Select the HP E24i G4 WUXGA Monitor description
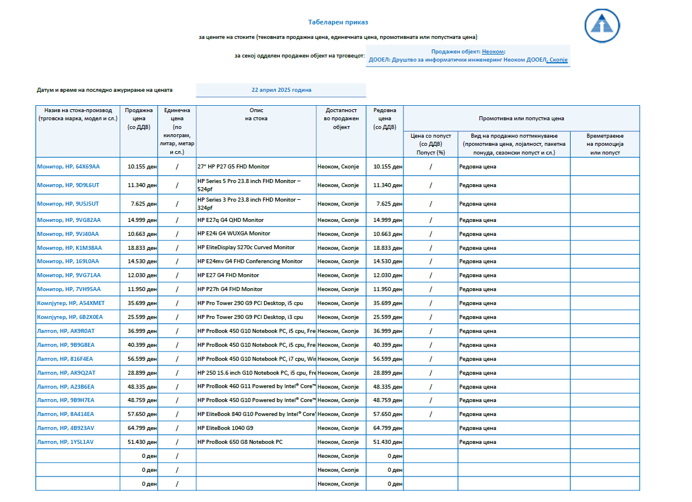The width and height of the screenshot is (692, 502). [256, 234]
